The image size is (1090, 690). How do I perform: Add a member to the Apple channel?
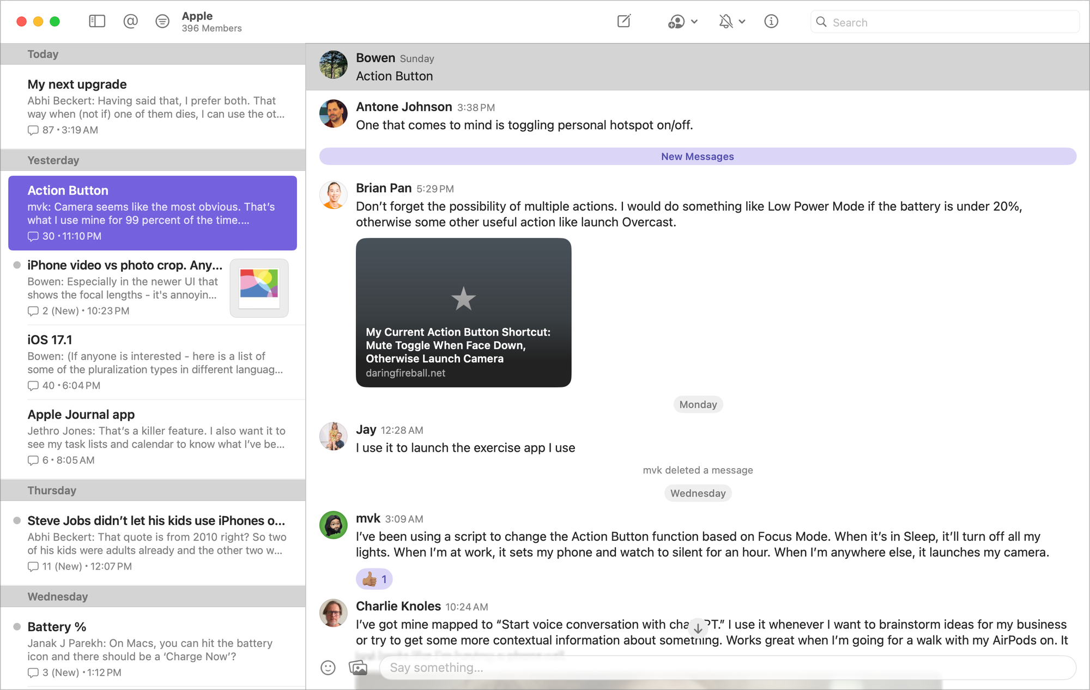(x=676, y=22)
